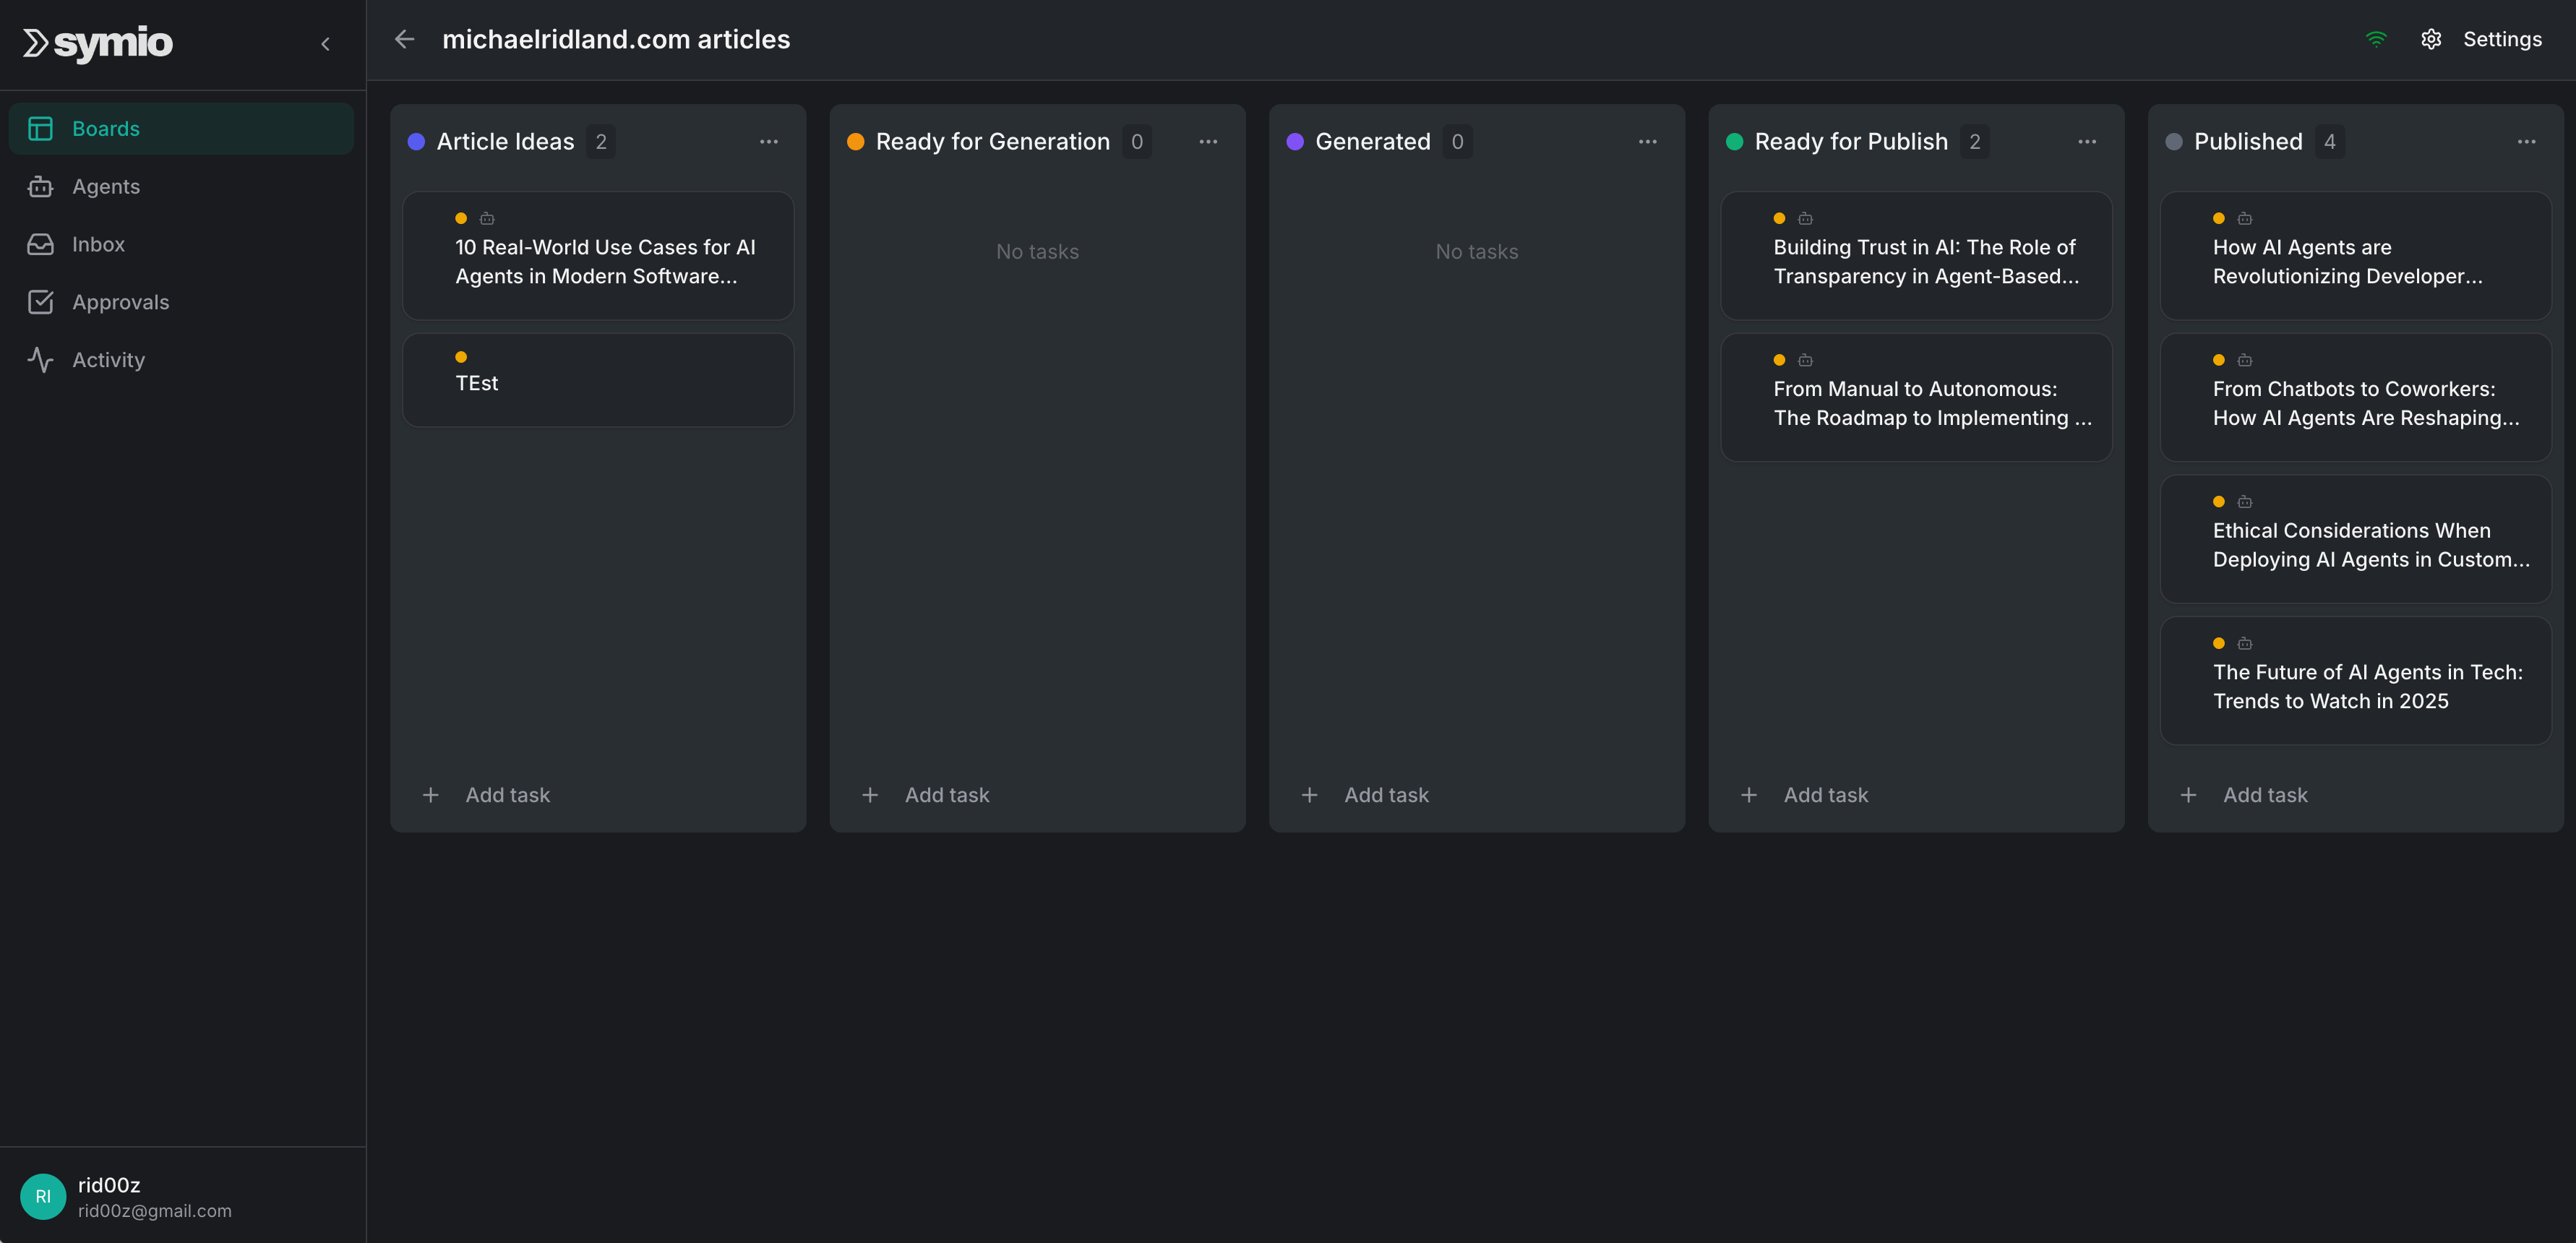Viewport: 2576px width, 1243px height.
Task: Open the settings gear icon
Action: [x=2431, y=39]
